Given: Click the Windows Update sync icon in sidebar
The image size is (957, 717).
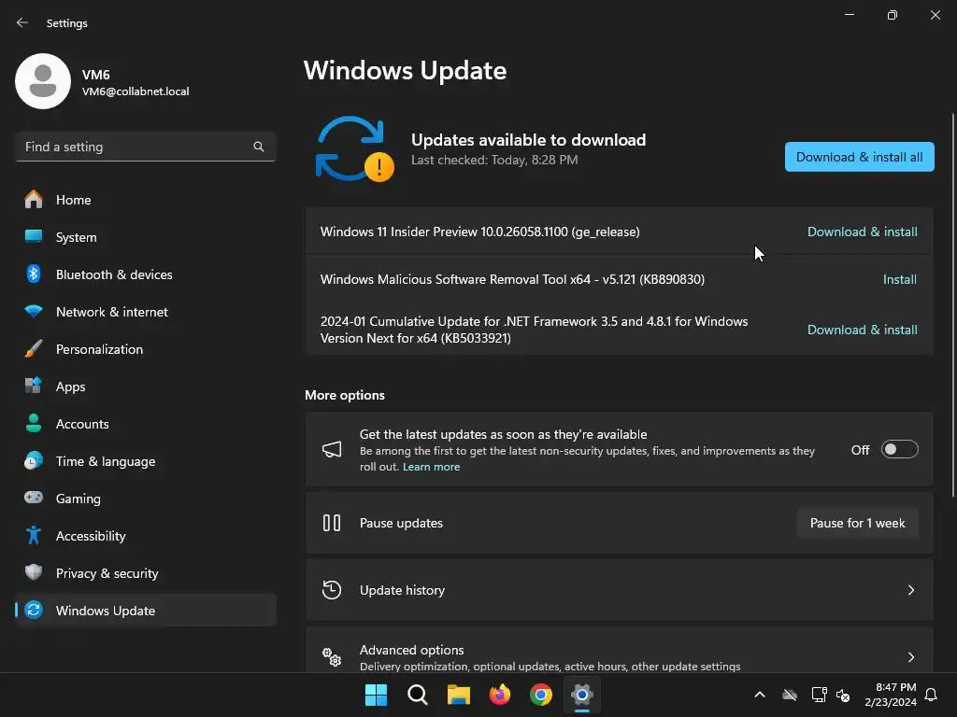Looking at the screenshot, I should coord(34,610).
